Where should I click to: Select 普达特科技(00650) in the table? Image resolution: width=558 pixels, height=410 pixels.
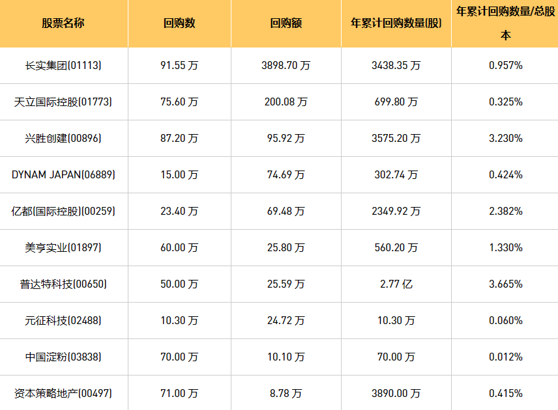[x=63, y=284]
